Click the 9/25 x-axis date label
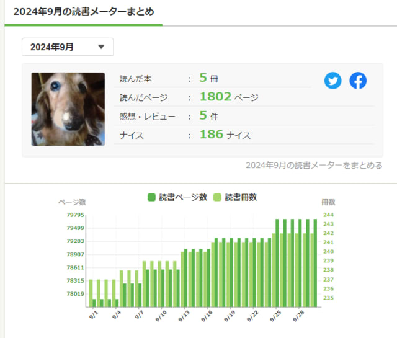Image resolution: width=397 pixels, height=338 pixels. (x=275, y=316)
